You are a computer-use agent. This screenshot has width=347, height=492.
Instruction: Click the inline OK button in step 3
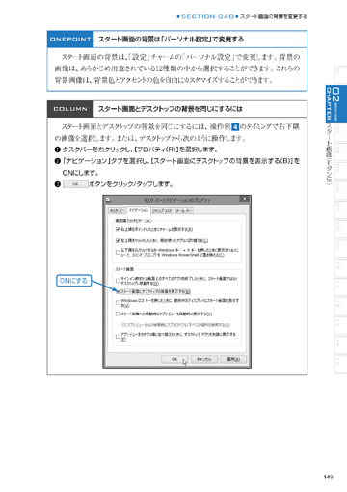coord(75,184)
